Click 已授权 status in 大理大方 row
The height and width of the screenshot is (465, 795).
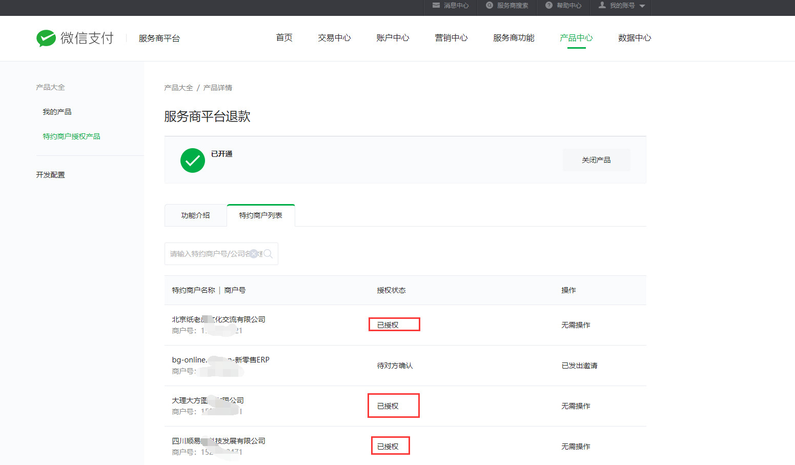[388, 406]
